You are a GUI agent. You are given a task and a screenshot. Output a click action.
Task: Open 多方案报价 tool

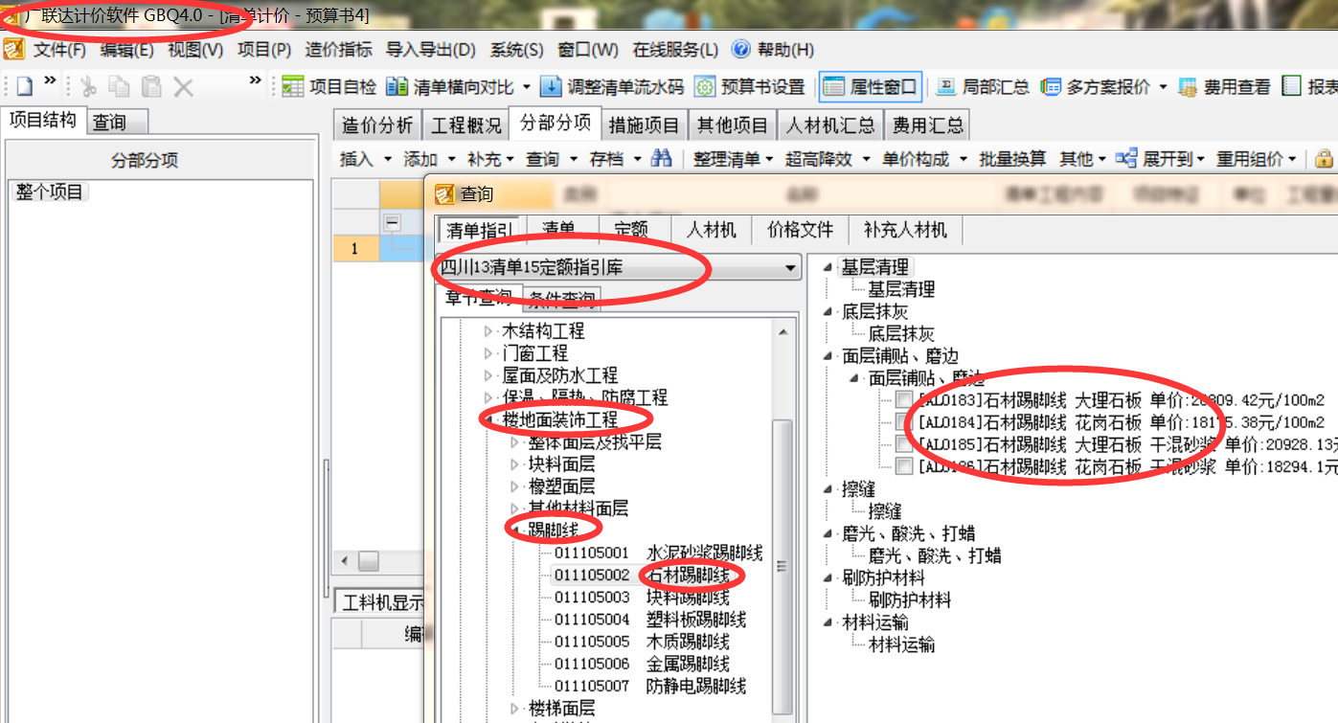(x=1096, y=87)
